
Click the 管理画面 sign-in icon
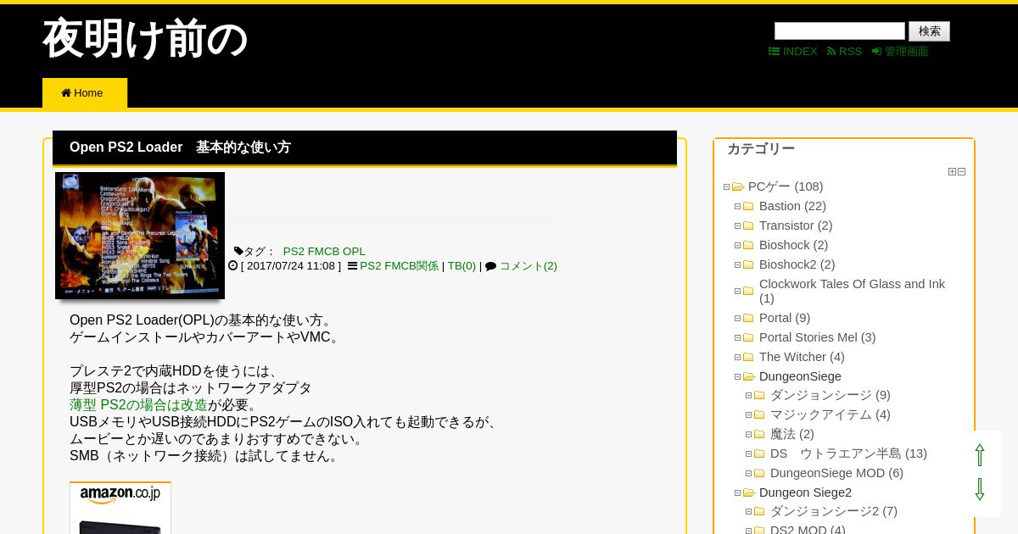877,52
